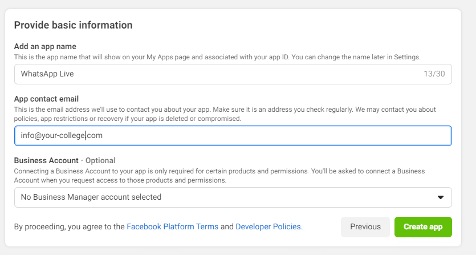The width and height of the screenshot is (476, 255).
Task: Focus the app name field containing 'WhatsApp Live'
Action: point(233,74)
